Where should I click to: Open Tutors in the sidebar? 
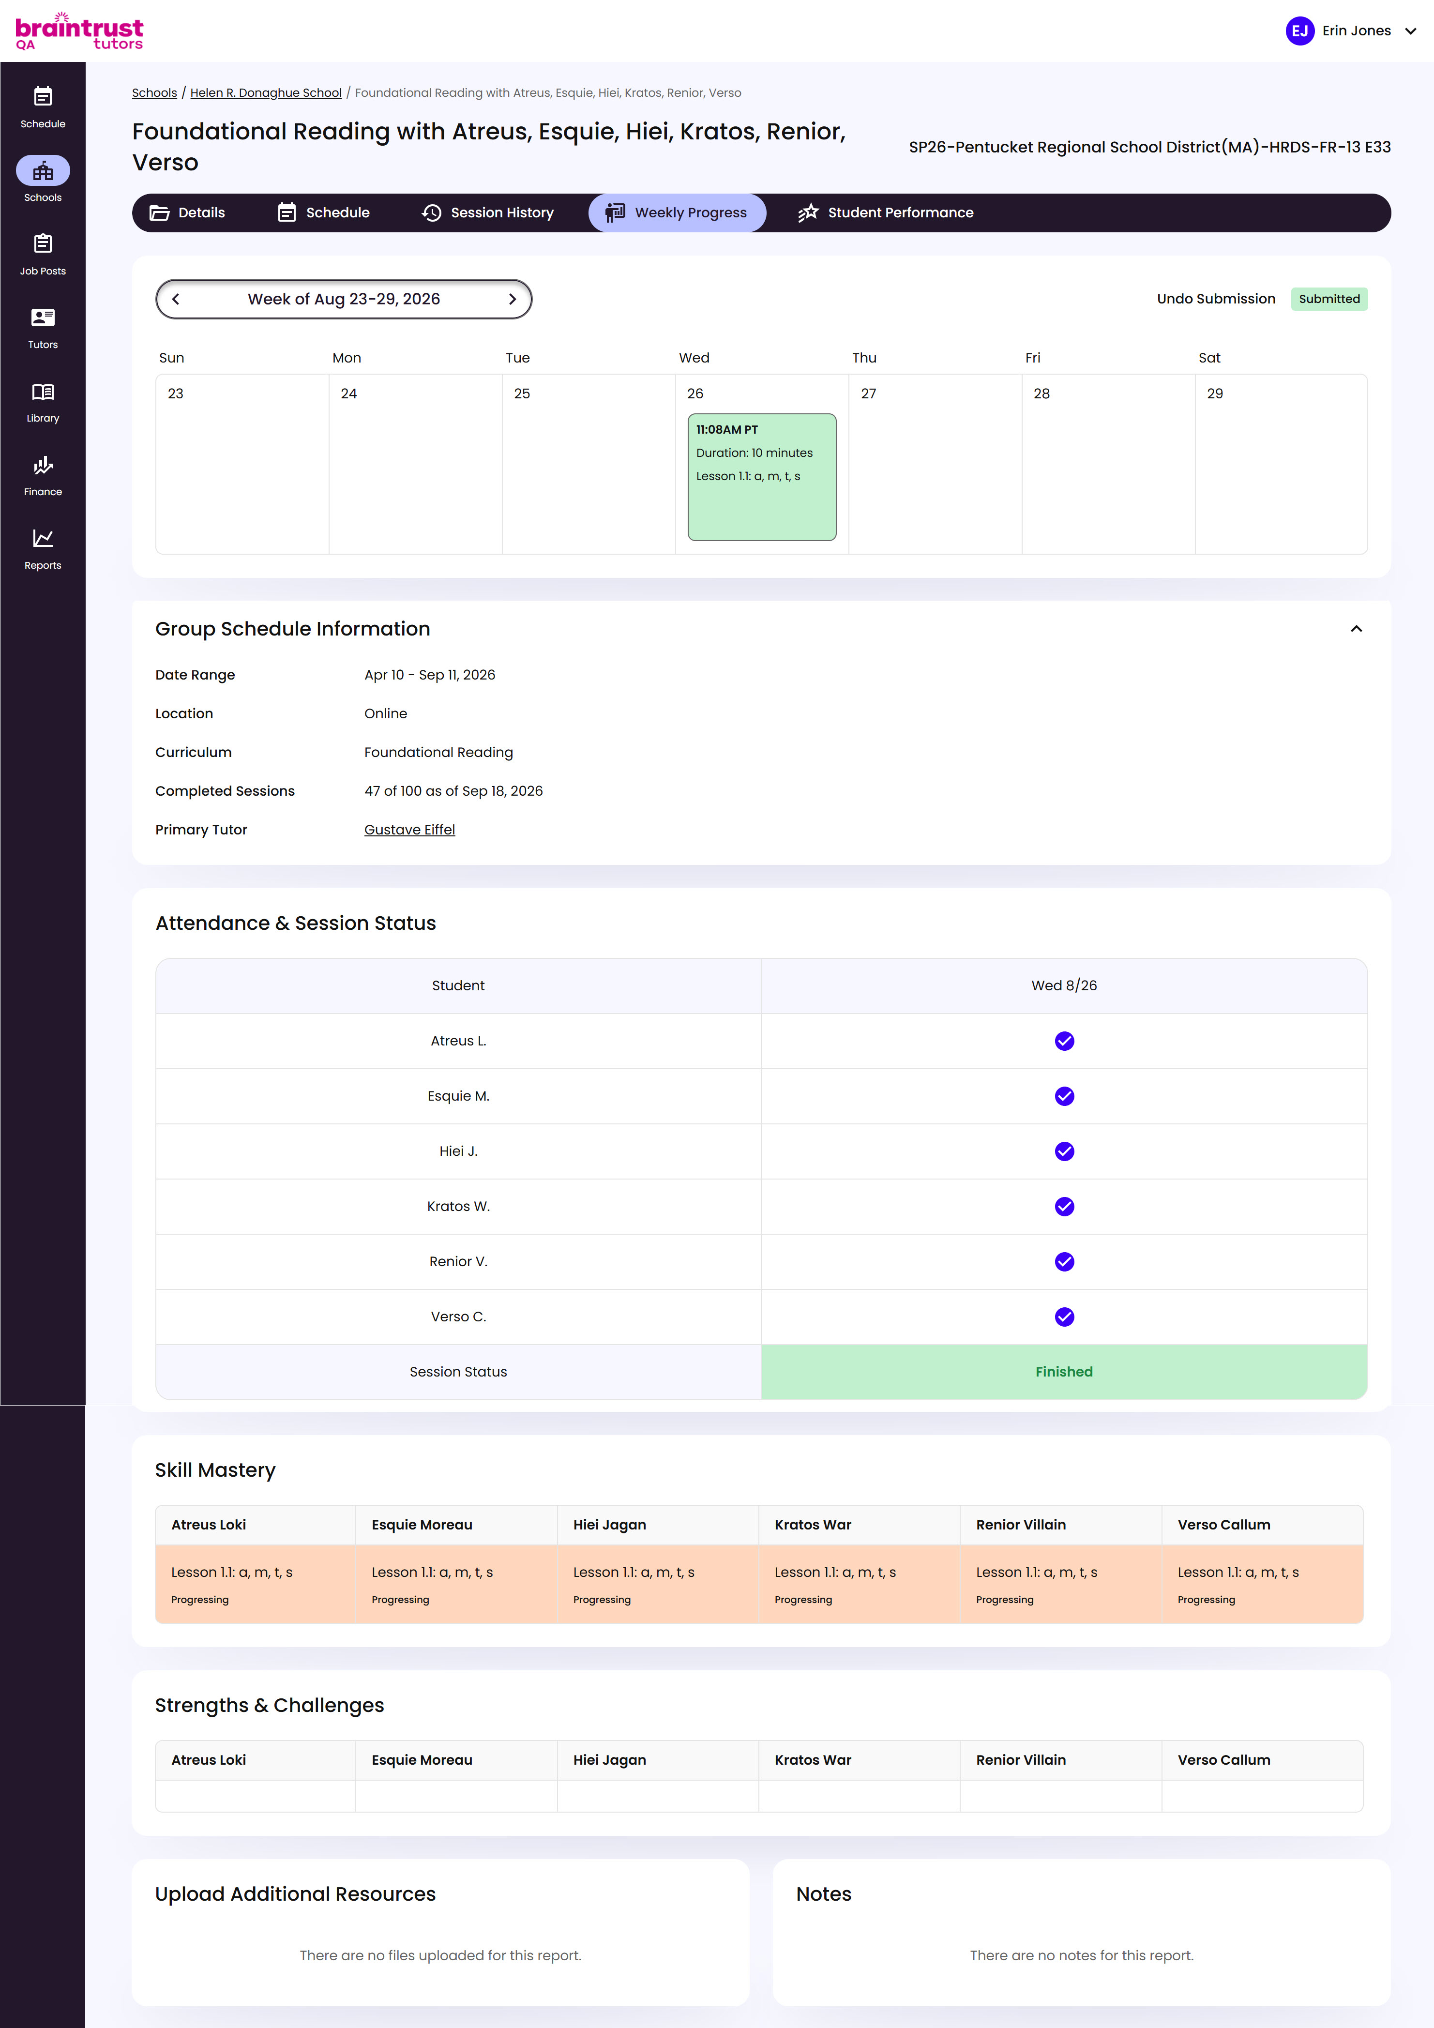[x=43, y=329]
